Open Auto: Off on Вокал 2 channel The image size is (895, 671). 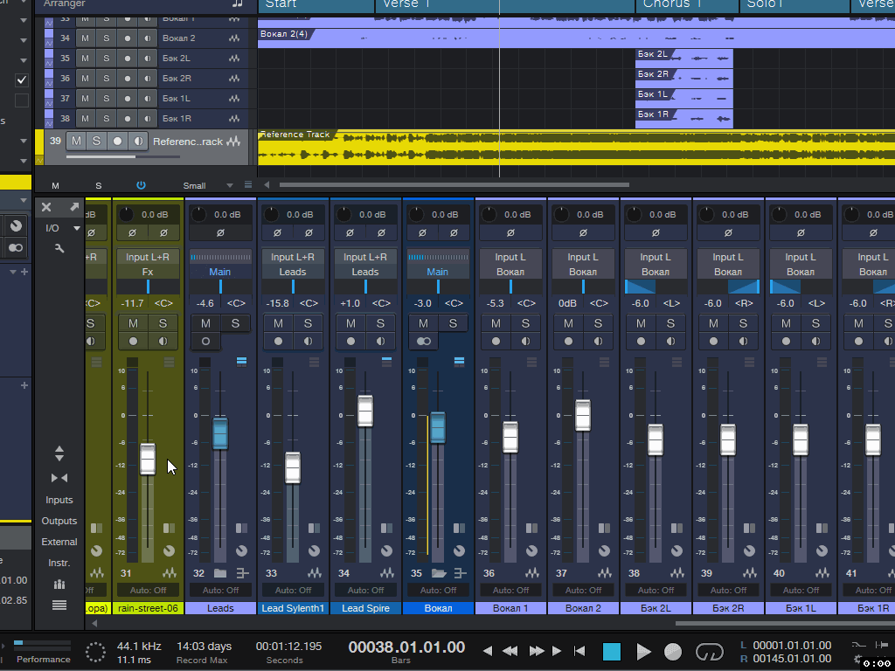[583, 590]
